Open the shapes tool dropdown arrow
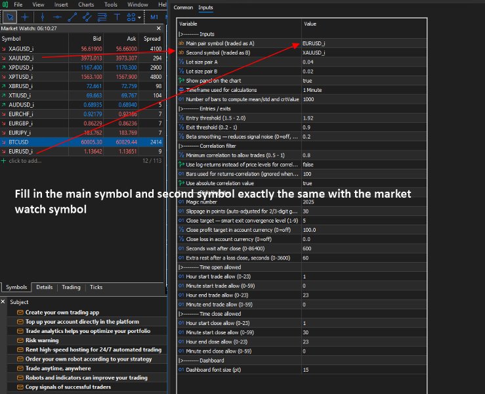485x394 pixels. [x=139, y=17]
